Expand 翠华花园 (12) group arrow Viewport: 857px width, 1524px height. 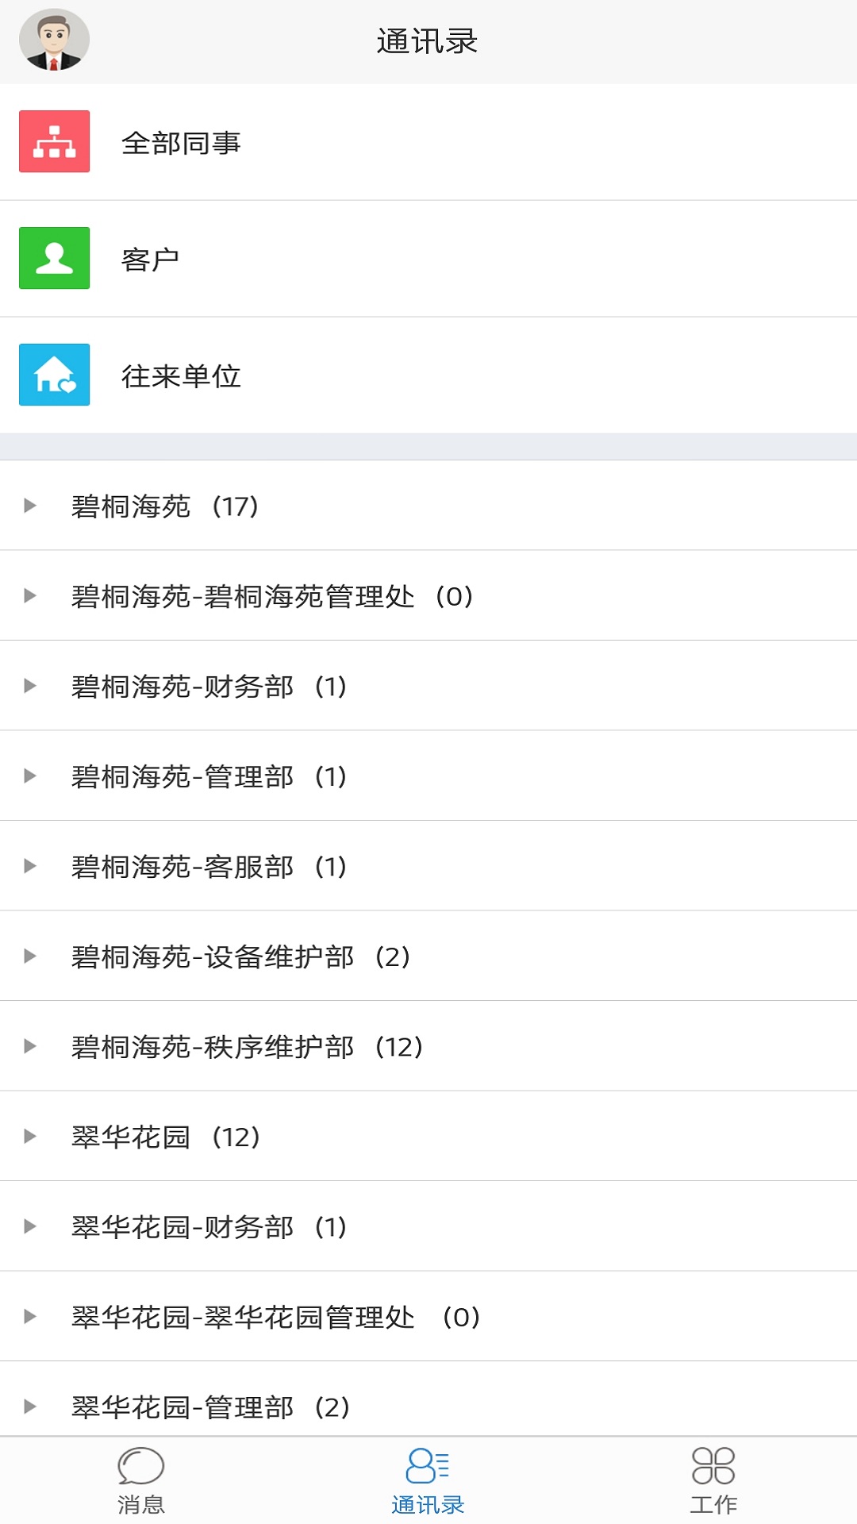(x=30, y=1136)
